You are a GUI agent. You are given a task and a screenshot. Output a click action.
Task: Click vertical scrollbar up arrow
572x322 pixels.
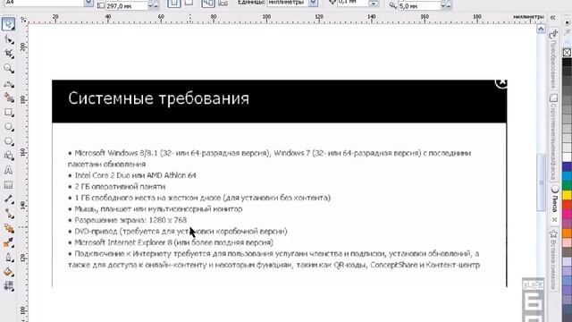pyautogui.click(x=541, y=29)
